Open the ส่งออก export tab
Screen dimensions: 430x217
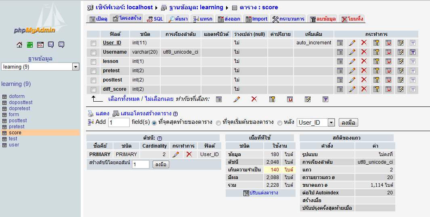pyautogui.click(x=229, y=19)
